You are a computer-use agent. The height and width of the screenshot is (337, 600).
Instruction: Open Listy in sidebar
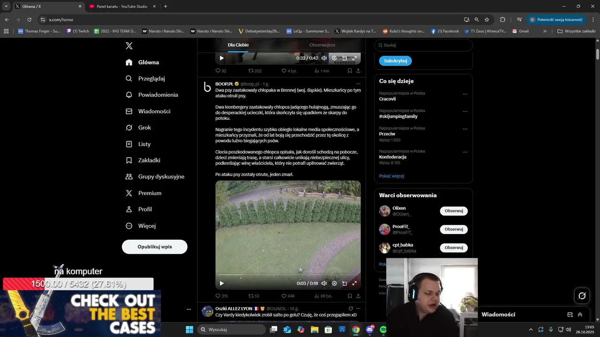(x=138, y=144)
